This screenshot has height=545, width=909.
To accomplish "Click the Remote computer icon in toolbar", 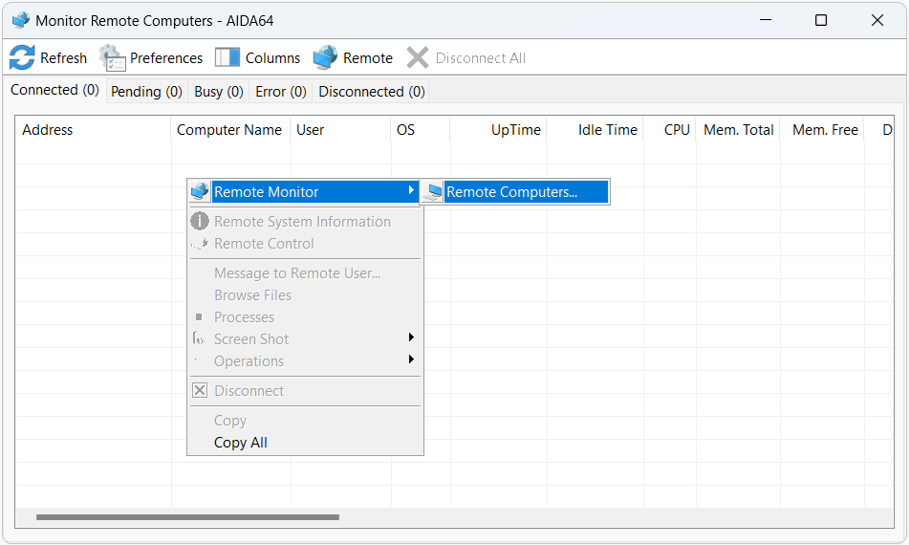I will (326, 57).
